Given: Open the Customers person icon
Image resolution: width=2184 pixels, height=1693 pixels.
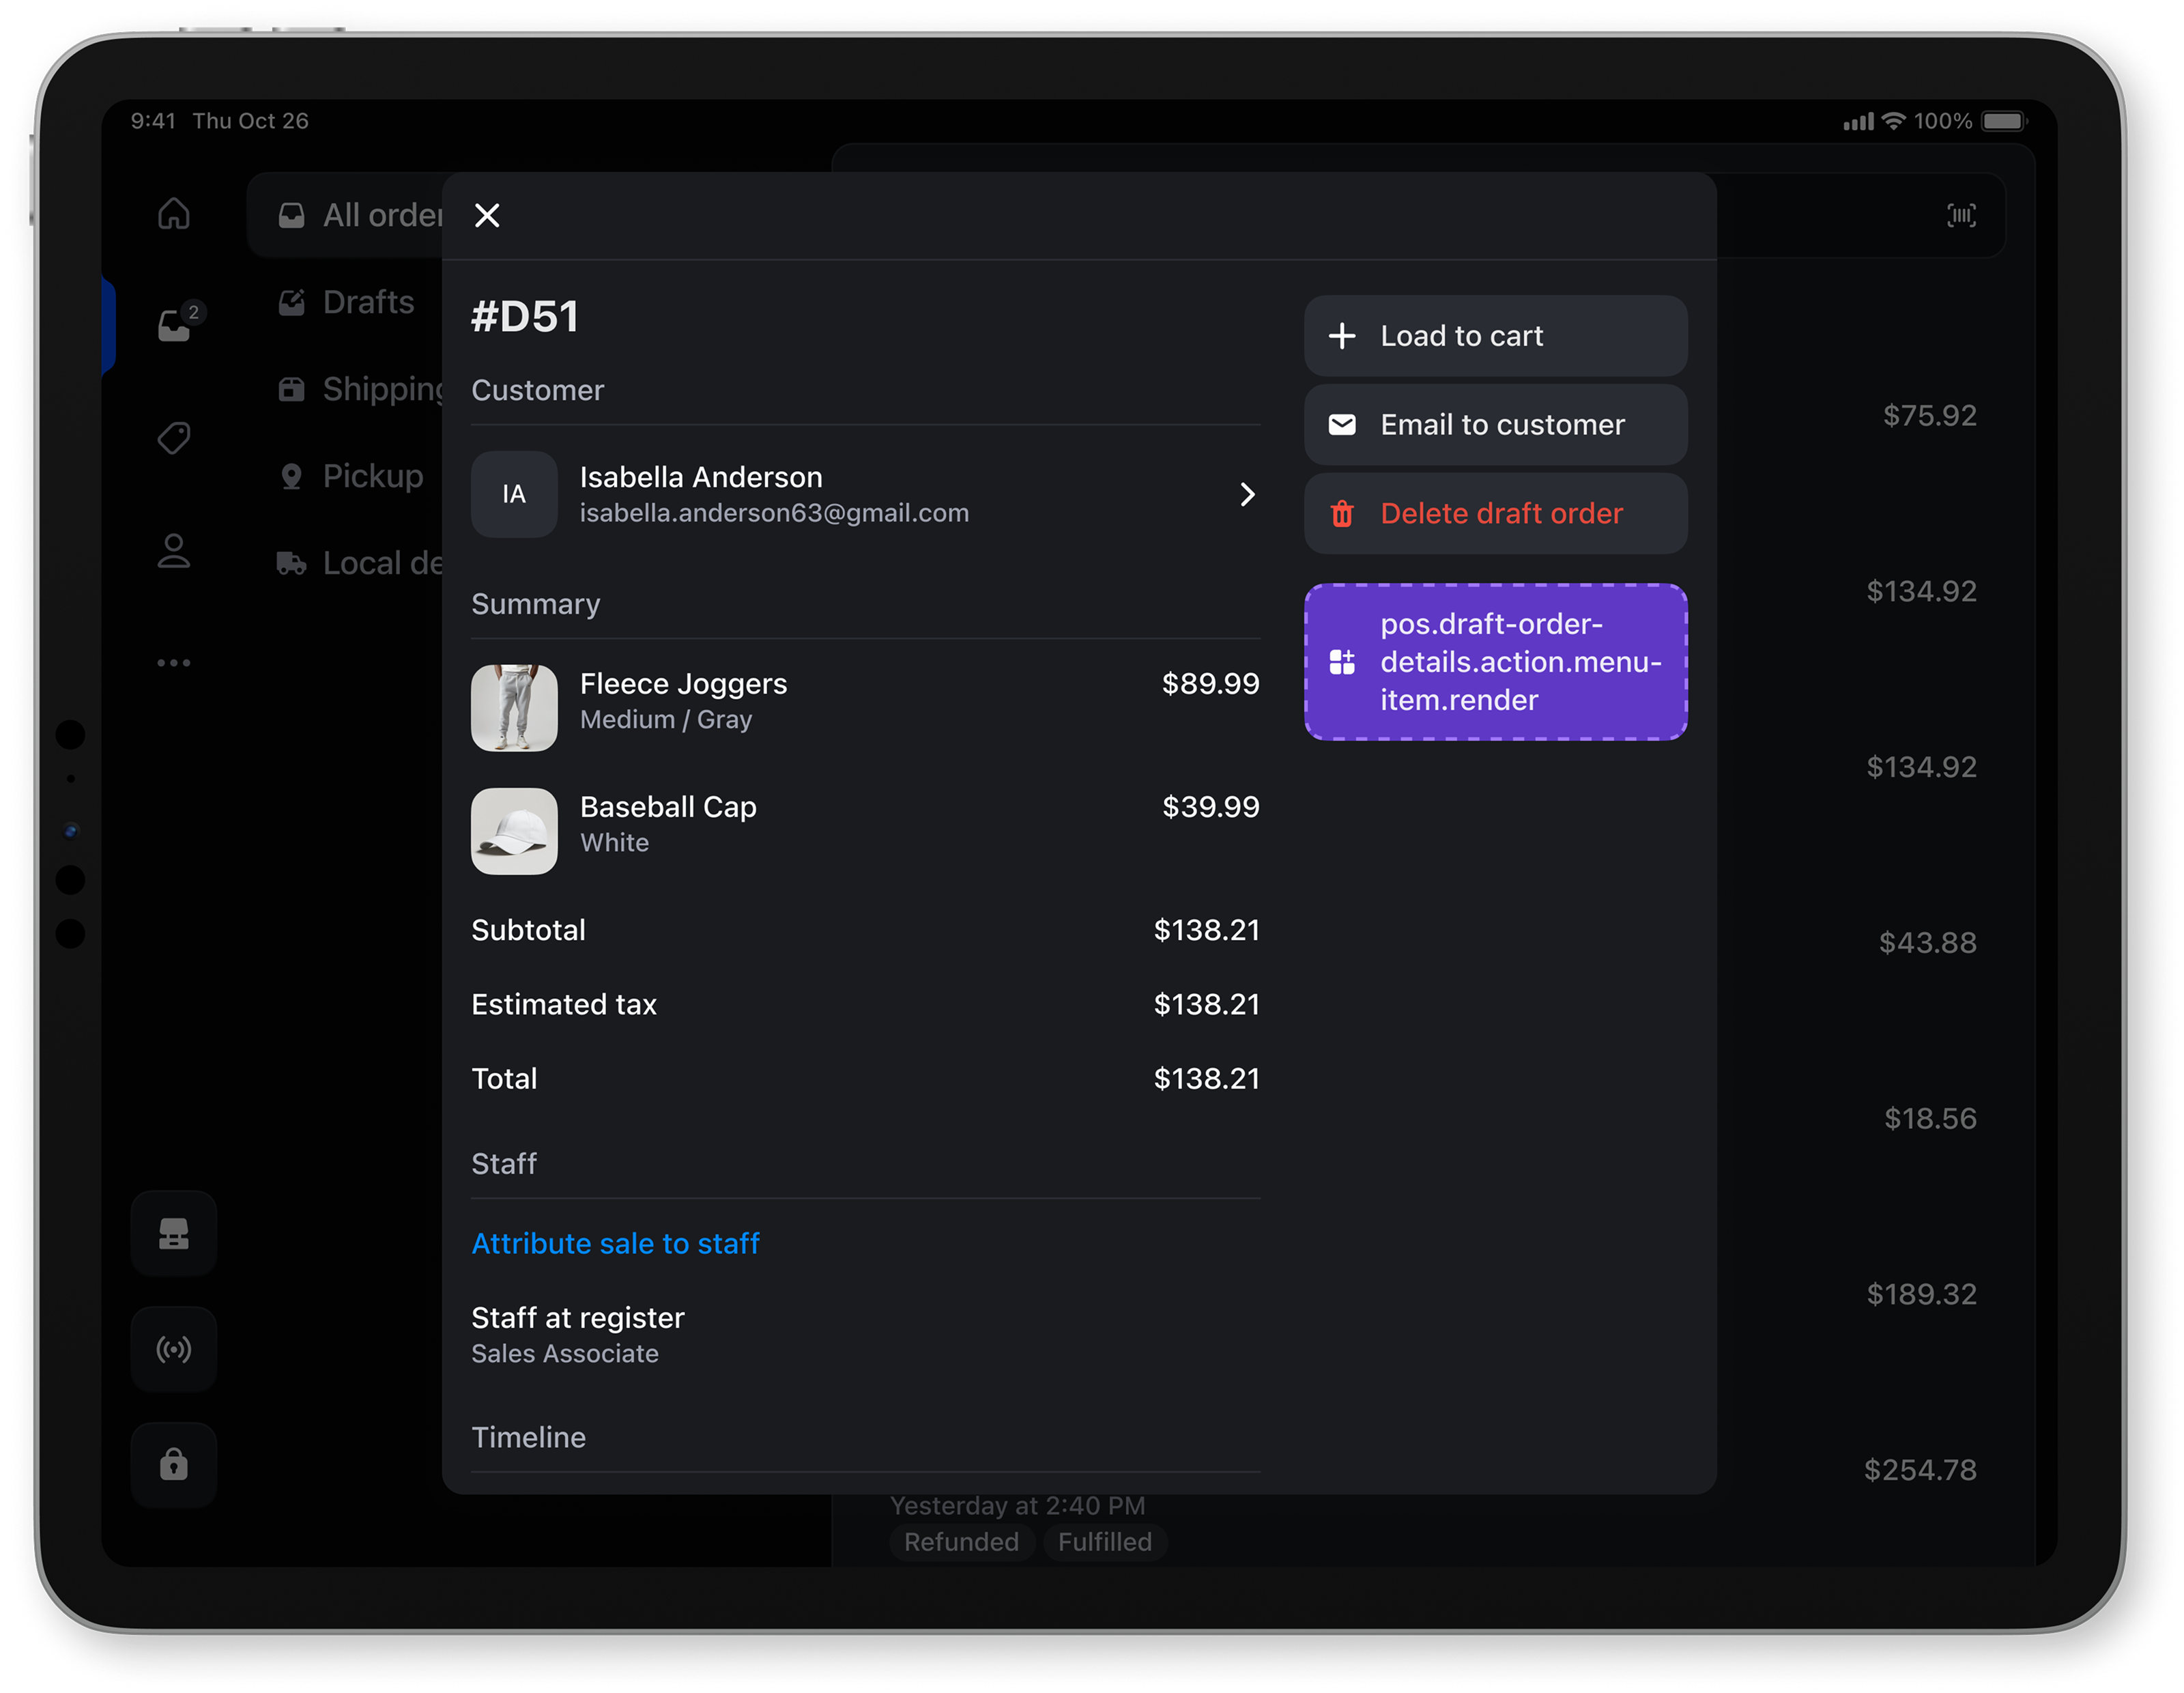Looking at the screenshot, I should click(x=174, y=551).
